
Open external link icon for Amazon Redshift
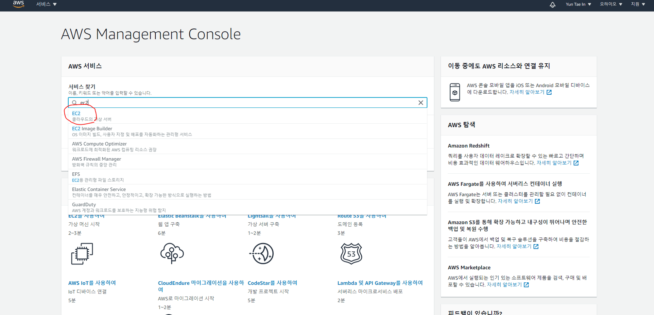576,163
